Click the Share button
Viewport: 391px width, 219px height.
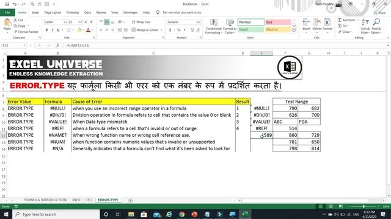tap(379, 12)
